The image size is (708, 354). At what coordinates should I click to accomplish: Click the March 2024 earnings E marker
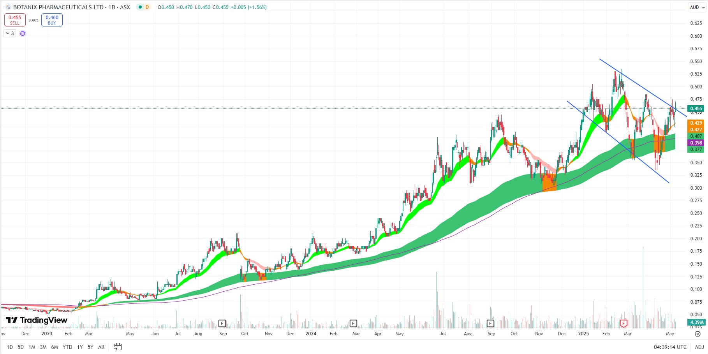tap(353, 323)
